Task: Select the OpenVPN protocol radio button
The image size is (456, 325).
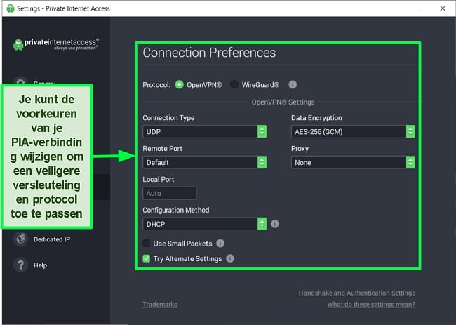Action: pos(179,85)
